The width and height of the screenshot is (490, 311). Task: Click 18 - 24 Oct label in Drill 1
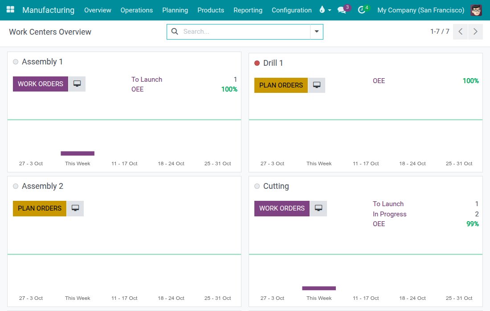point(412,163)
